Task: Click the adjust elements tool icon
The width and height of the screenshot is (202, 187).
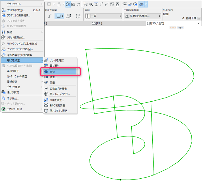Action: point(91,4)
